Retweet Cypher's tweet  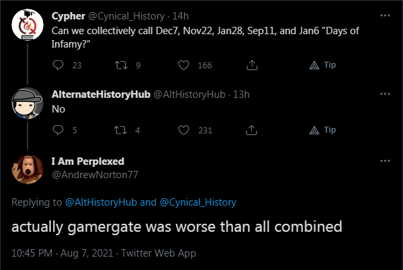click(121, 65)
